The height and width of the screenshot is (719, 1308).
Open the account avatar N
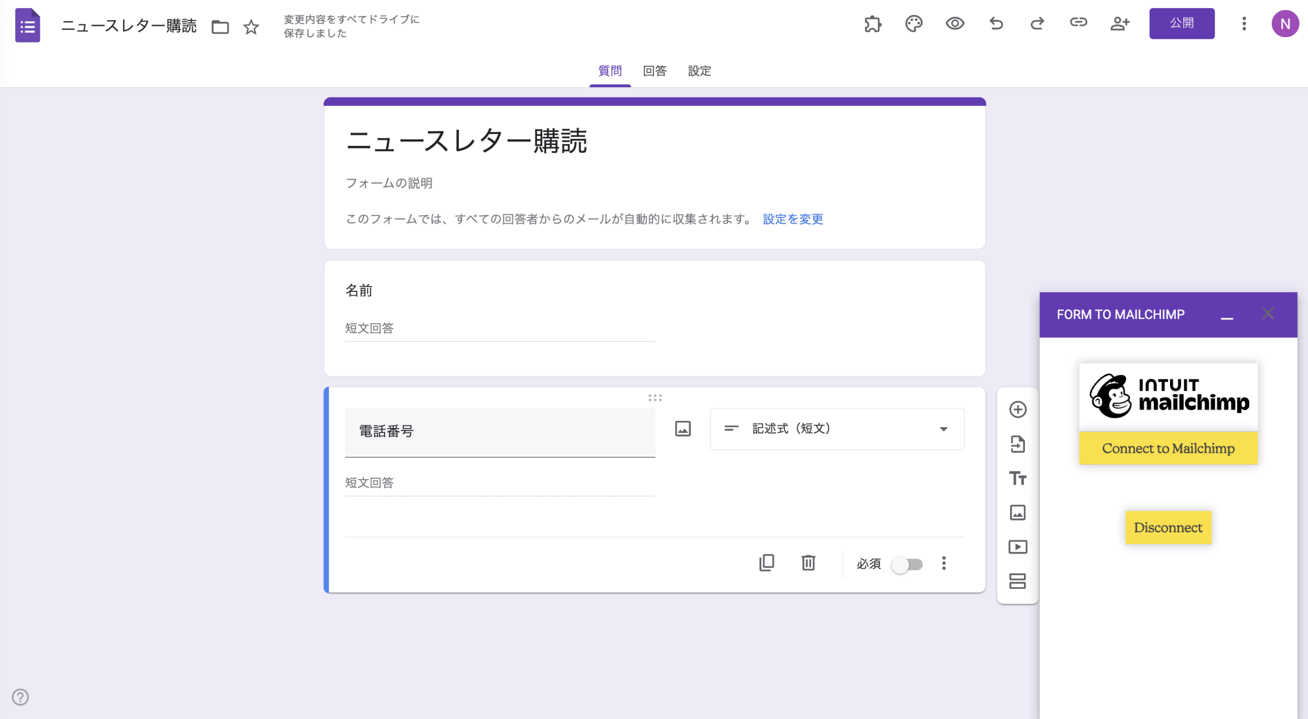tap(1285, 23)
